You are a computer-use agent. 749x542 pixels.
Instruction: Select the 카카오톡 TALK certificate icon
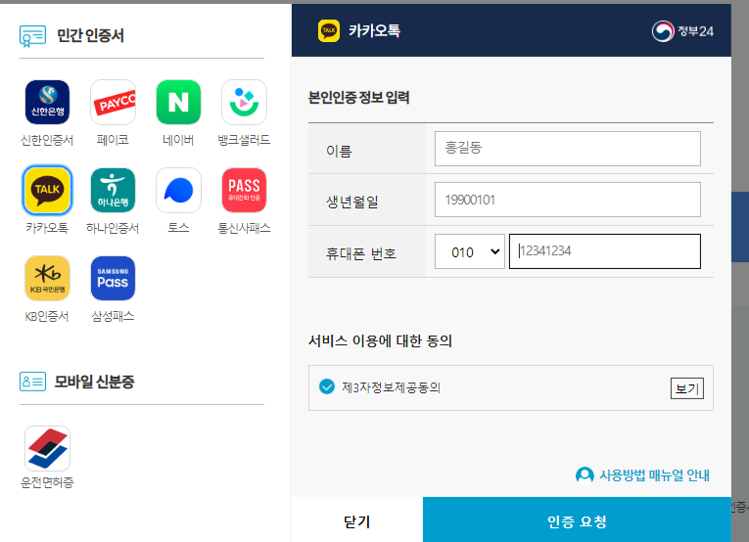(x=47, y=191)
